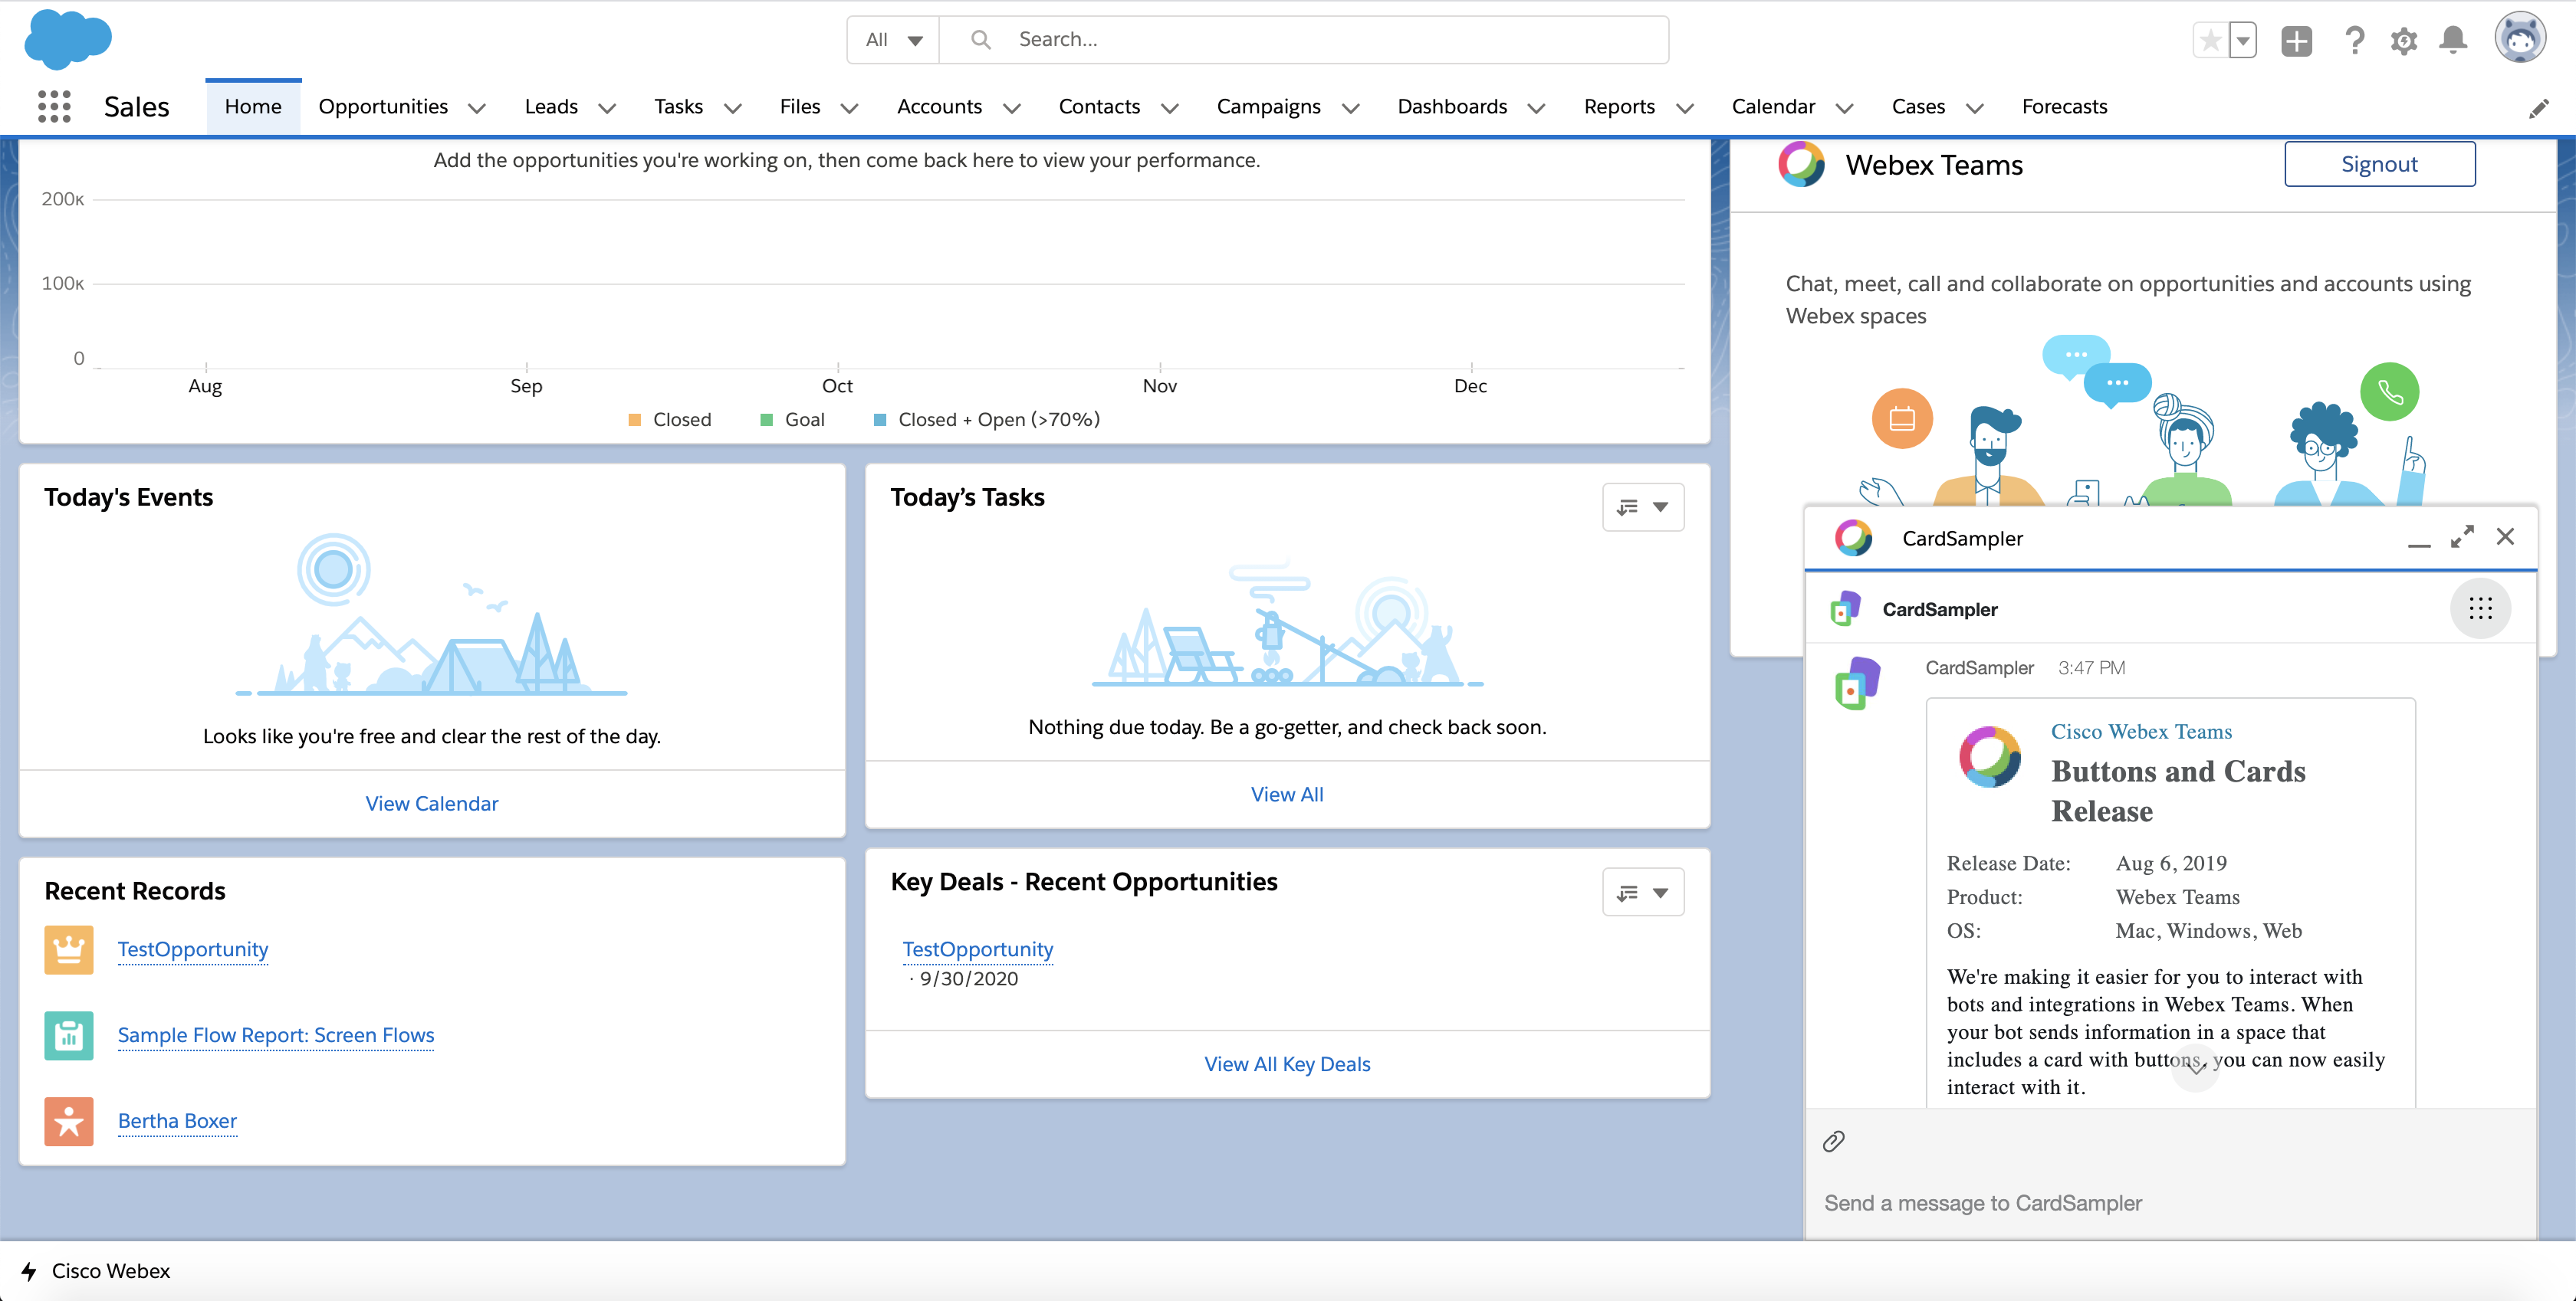Open Sample Flow Report: Screen Flows
This screenshot has height=1301, width=2576.
276,1035
